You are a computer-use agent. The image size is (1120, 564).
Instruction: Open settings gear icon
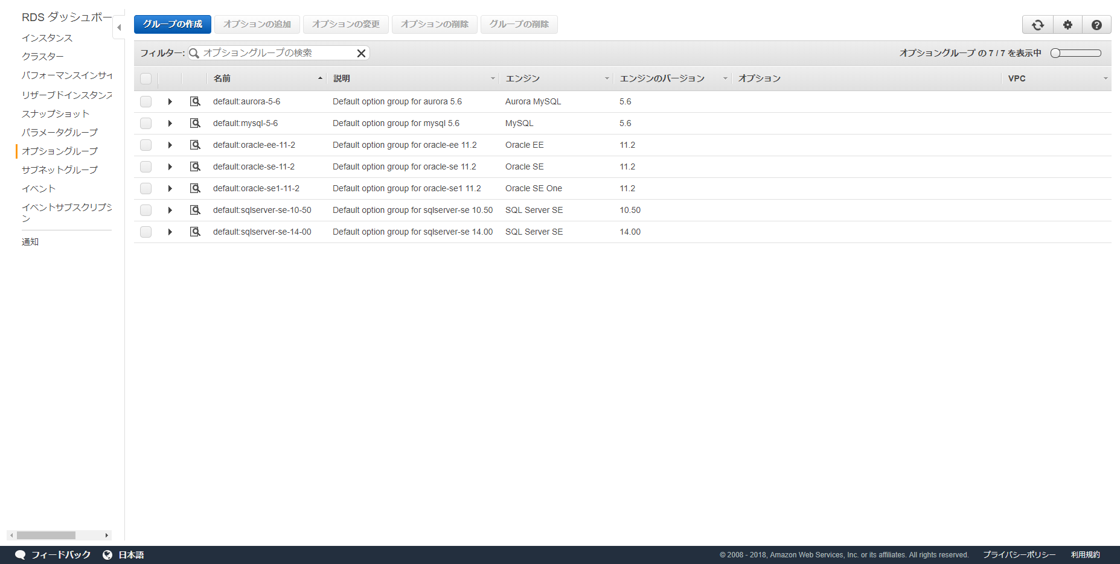tap(1067, 25)
